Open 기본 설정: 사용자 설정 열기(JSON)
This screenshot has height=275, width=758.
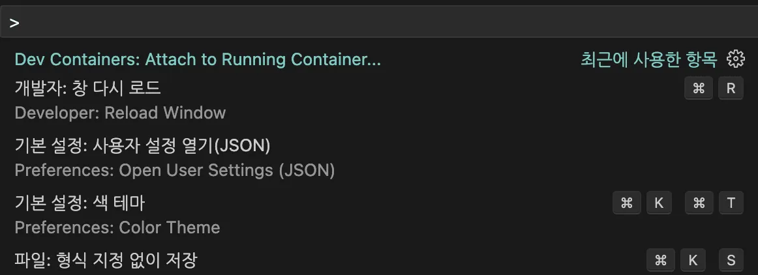(142, 145)
